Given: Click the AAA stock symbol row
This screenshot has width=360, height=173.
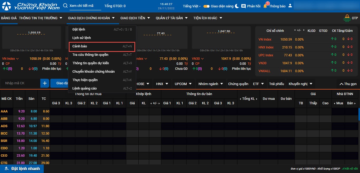Looking at the screenshot, I should pyautogui.click(x=4, y=111).
